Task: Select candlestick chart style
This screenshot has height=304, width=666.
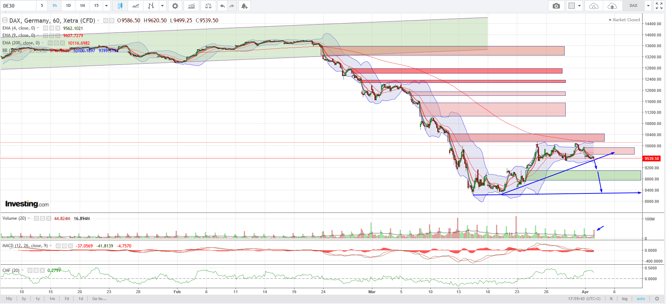Action: [x=120, y=6]
